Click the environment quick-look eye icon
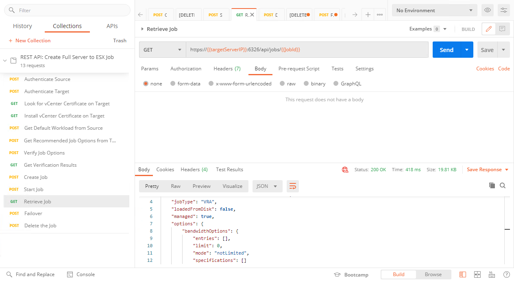Viewport: 514px width, 281px height. tap(488, 10)
